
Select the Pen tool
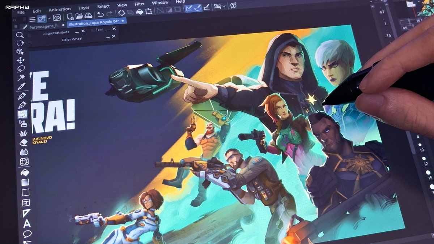point(22,96)
